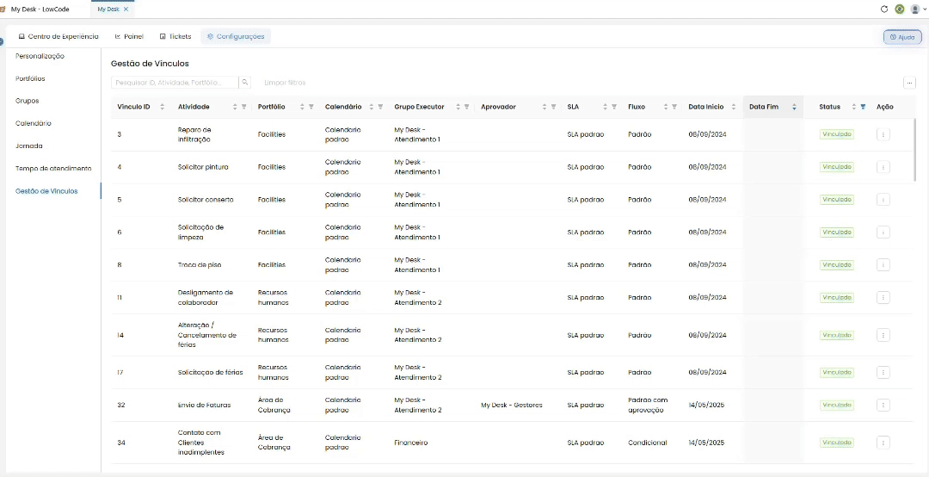
Task: Filter the SLA column
Action: tap(614, 107)
